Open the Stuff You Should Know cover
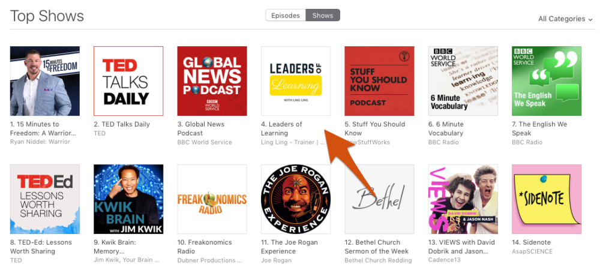This screenshot has width=600, height=273. click(x=379, y=81)
